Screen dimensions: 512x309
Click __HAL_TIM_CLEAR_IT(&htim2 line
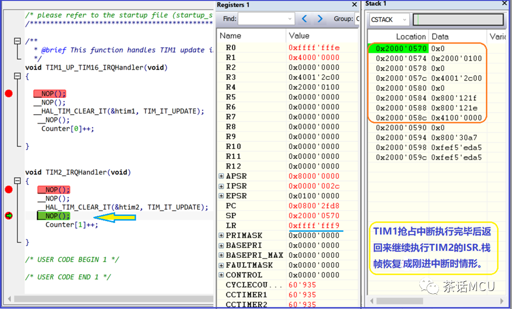click(123, 207)
